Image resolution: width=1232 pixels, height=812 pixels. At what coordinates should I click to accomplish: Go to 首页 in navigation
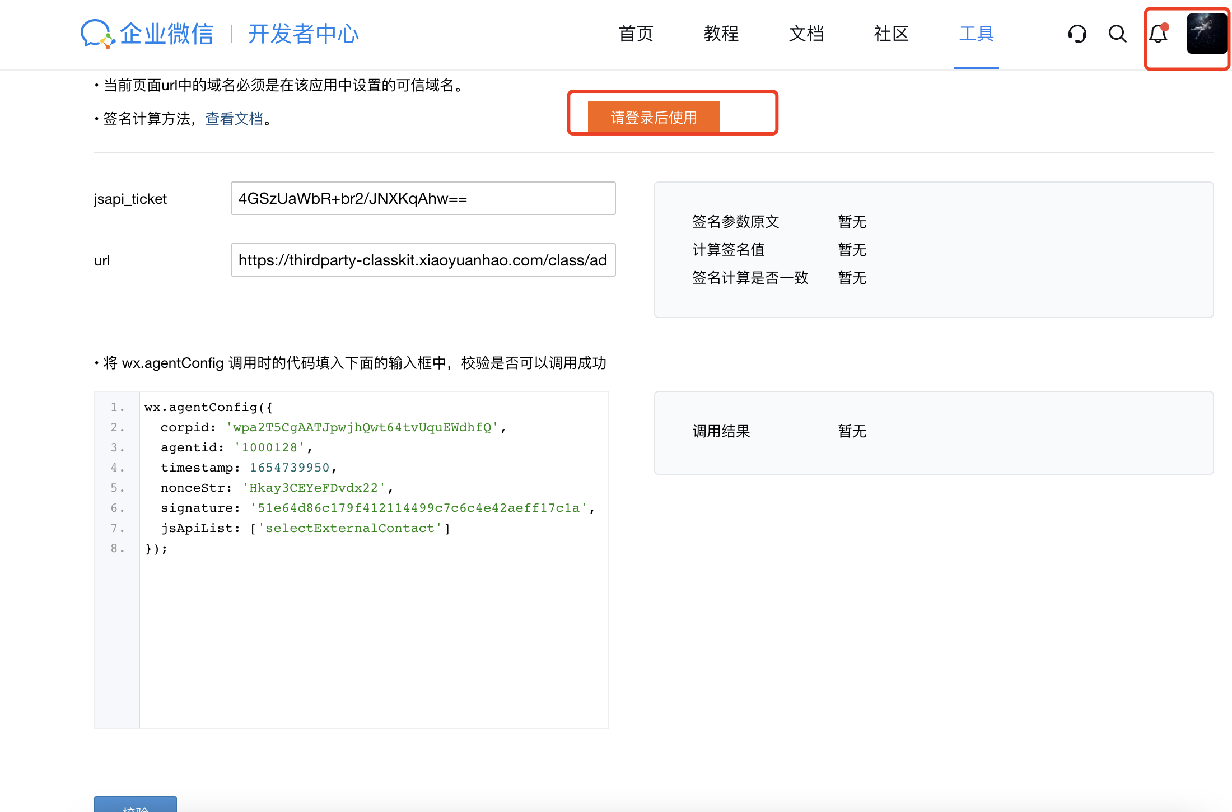coord(636,34)
